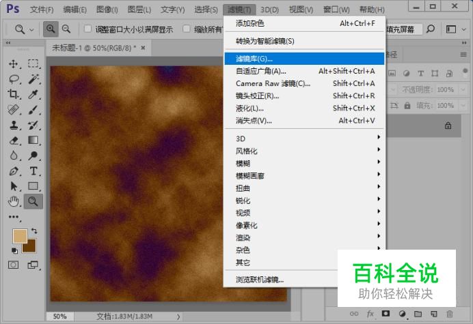Select the Magic Wand tool
The width and height of the screenshot is (473, 324).
[x=33, y=79]
